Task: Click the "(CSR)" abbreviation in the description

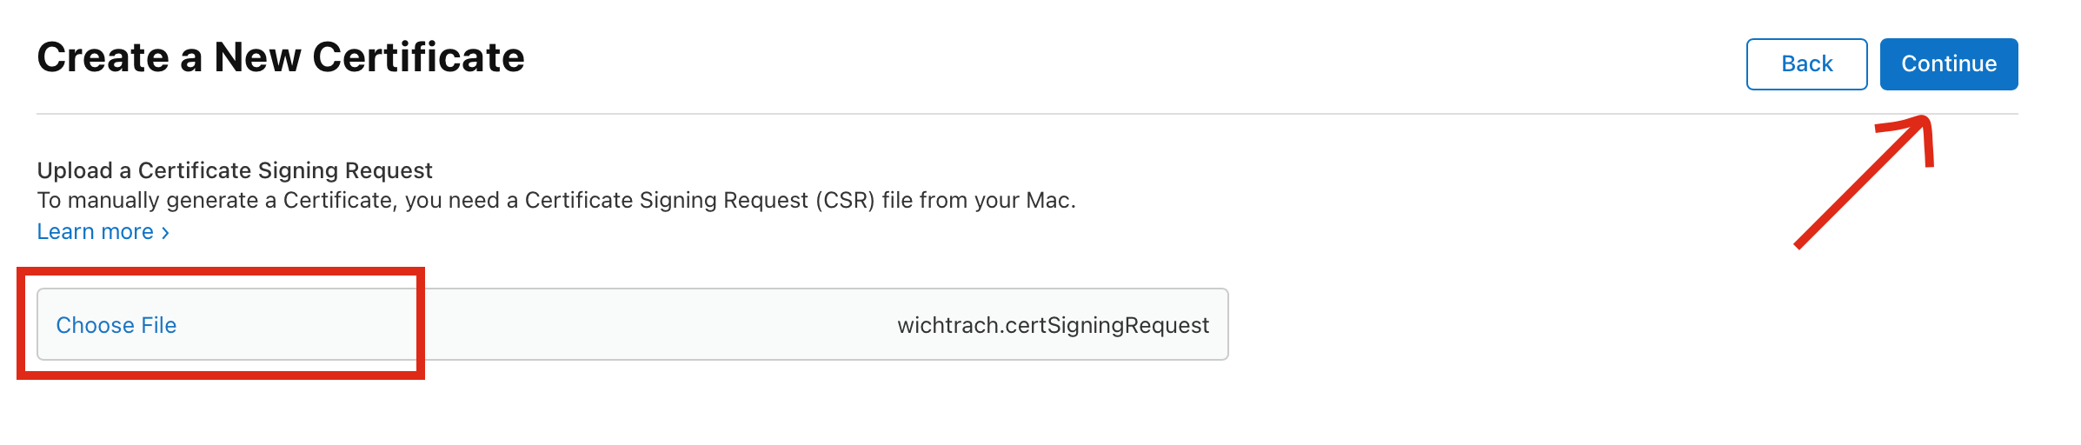Action: click(844, 201)
